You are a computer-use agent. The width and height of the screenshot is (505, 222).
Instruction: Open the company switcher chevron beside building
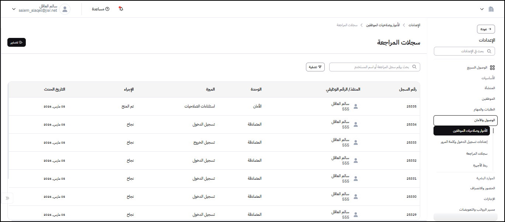coord(482,9)
